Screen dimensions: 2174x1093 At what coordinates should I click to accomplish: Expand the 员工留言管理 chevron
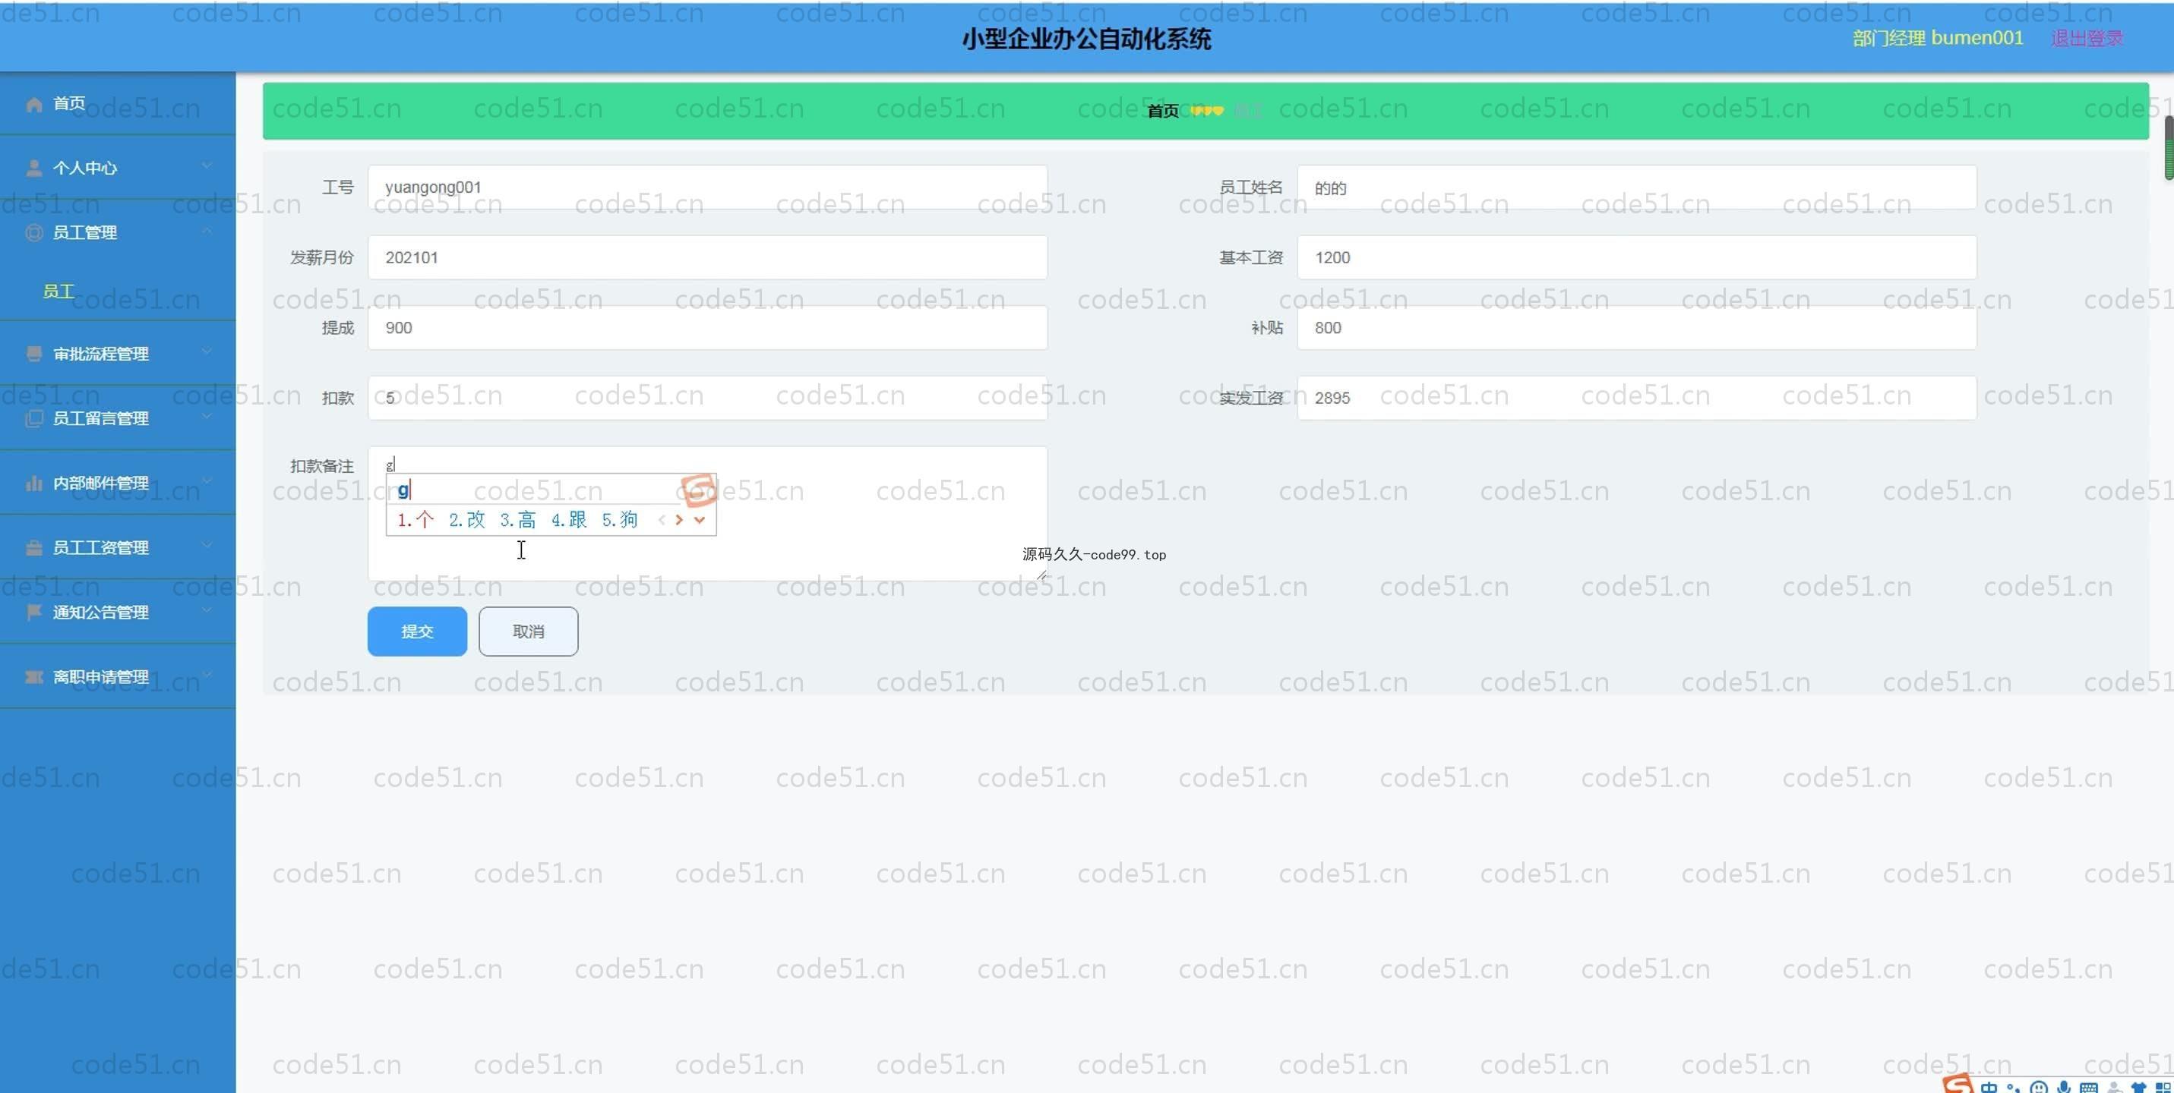(x=207, y=417)
